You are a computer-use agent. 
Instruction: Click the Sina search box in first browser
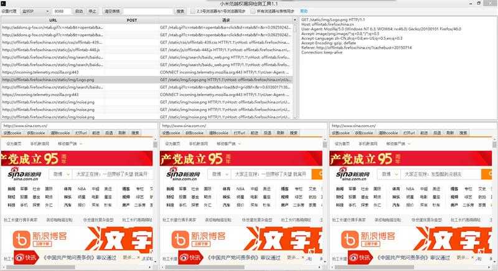[112, 174]
